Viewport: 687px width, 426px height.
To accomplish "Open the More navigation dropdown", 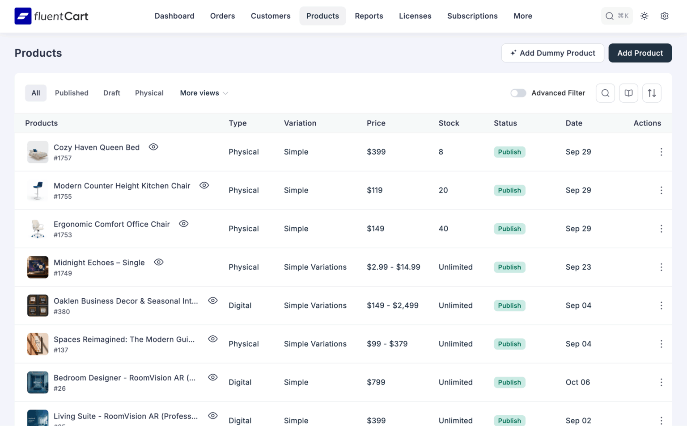I will click(x=522, y=16).
